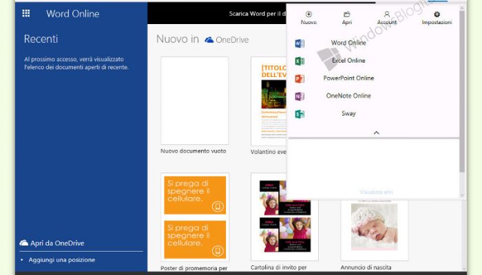Viewport: 482px width, 275px height.
Task: Open the Cartolina di invito template thumbnail
Action: click(x=284, y=217)
